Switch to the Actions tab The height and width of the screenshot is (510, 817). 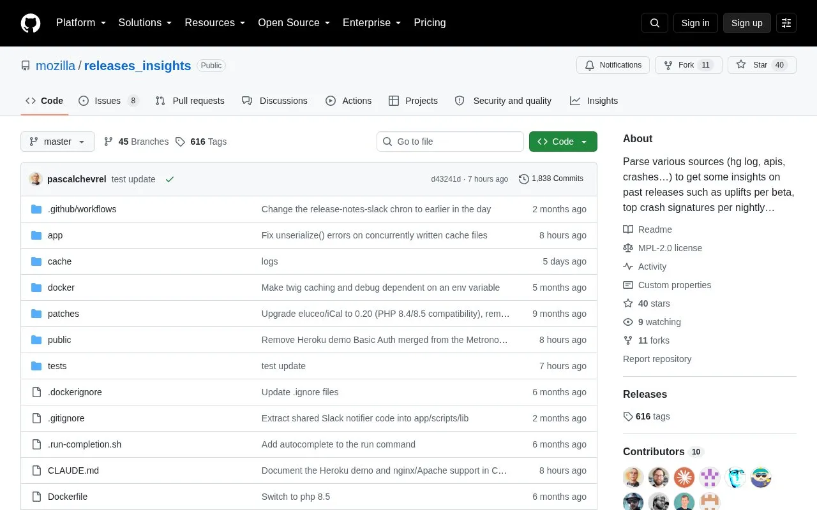click(349, 101)
